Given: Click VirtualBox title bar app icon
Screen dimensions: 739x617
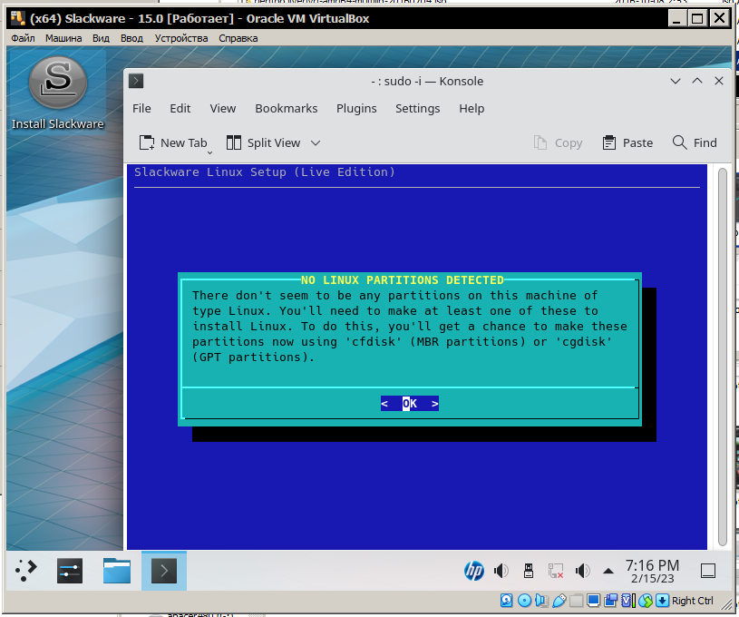Looking at the screenshot, I should coord(18,18).
